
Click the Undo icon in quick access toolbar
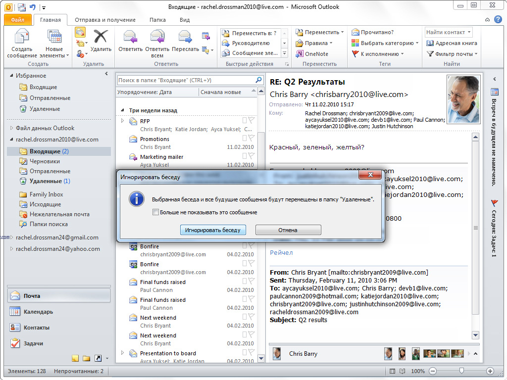coord(32,7)
